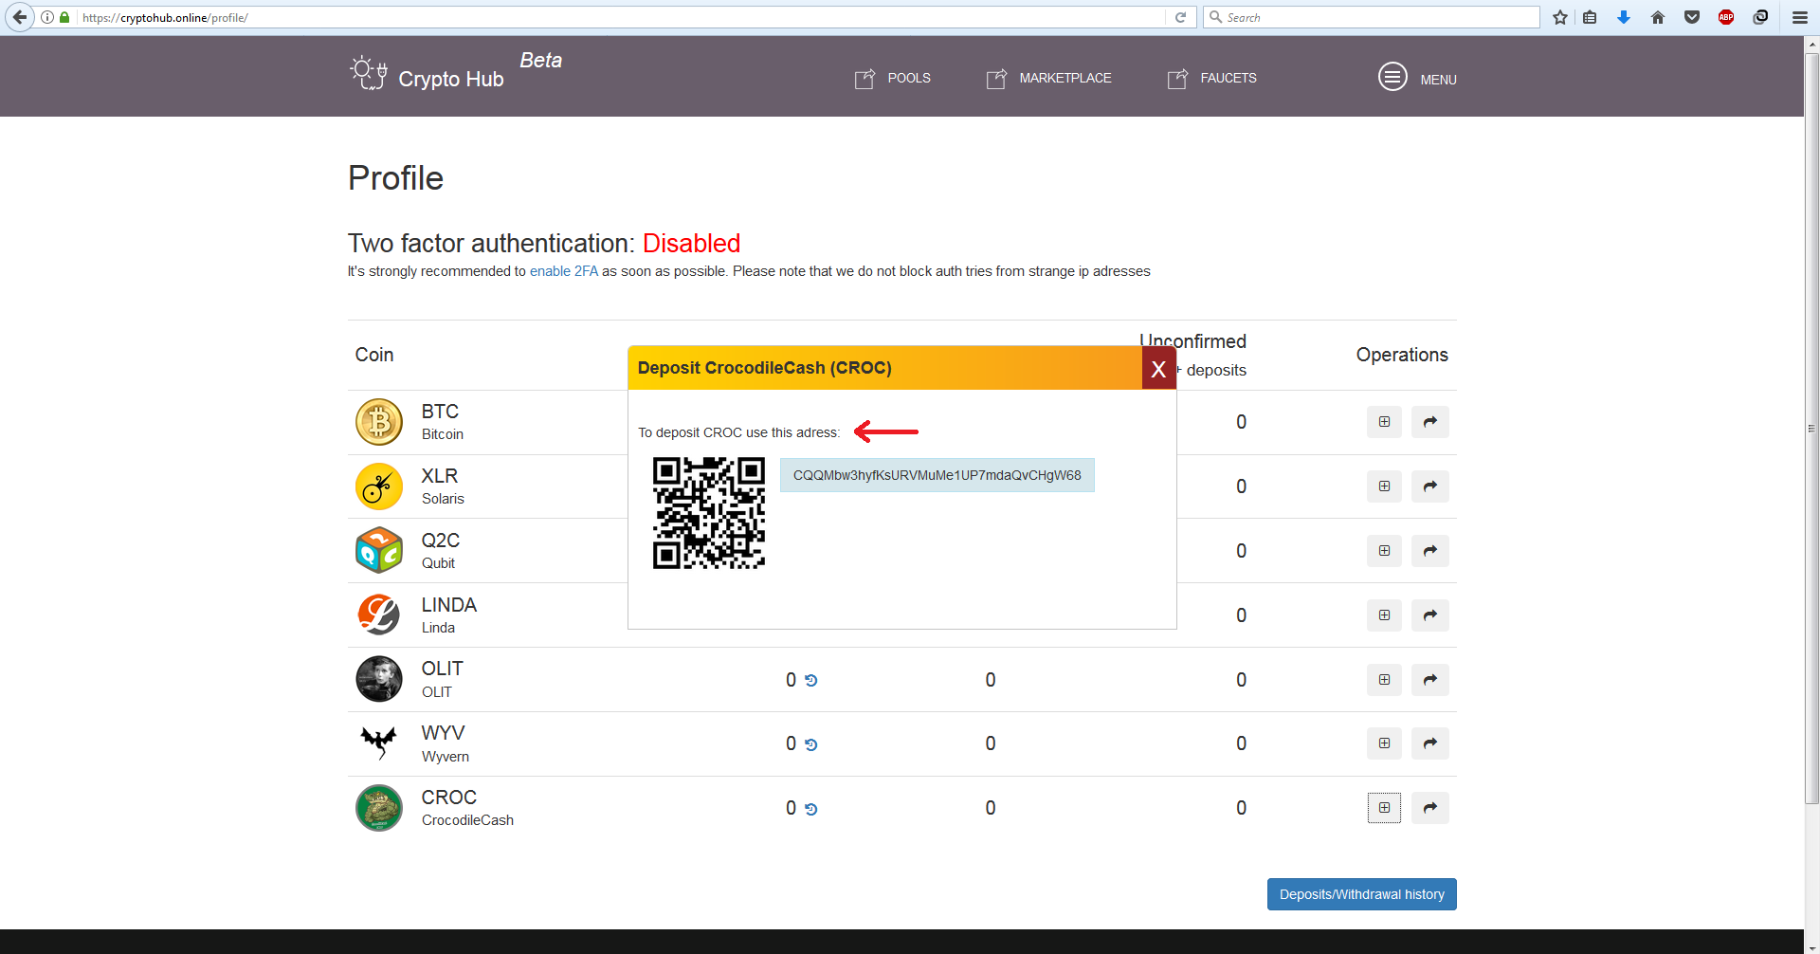Open withdraw arrow for the BTC row
Screen dimensions: 1820x954
(1429, 422)
